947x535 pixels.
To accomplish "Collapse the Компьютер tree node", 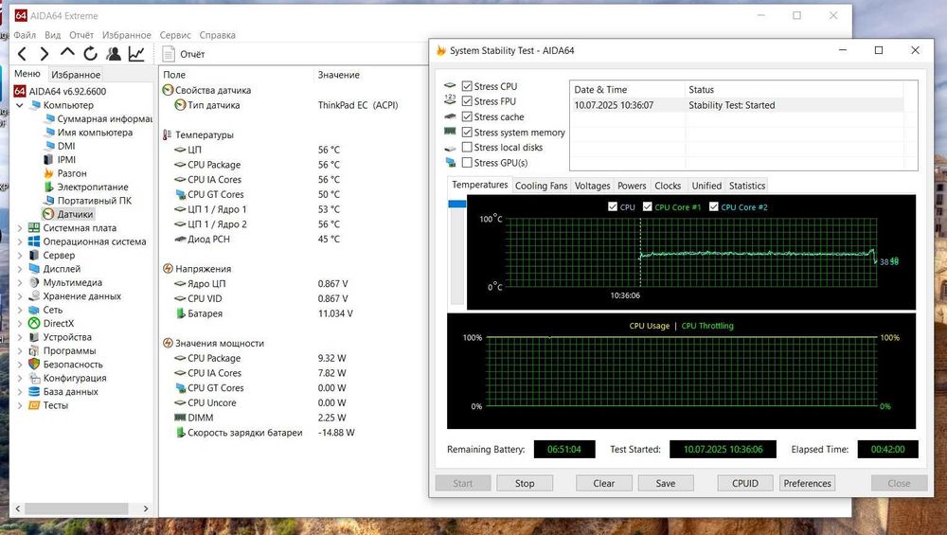I will (19, 105).
